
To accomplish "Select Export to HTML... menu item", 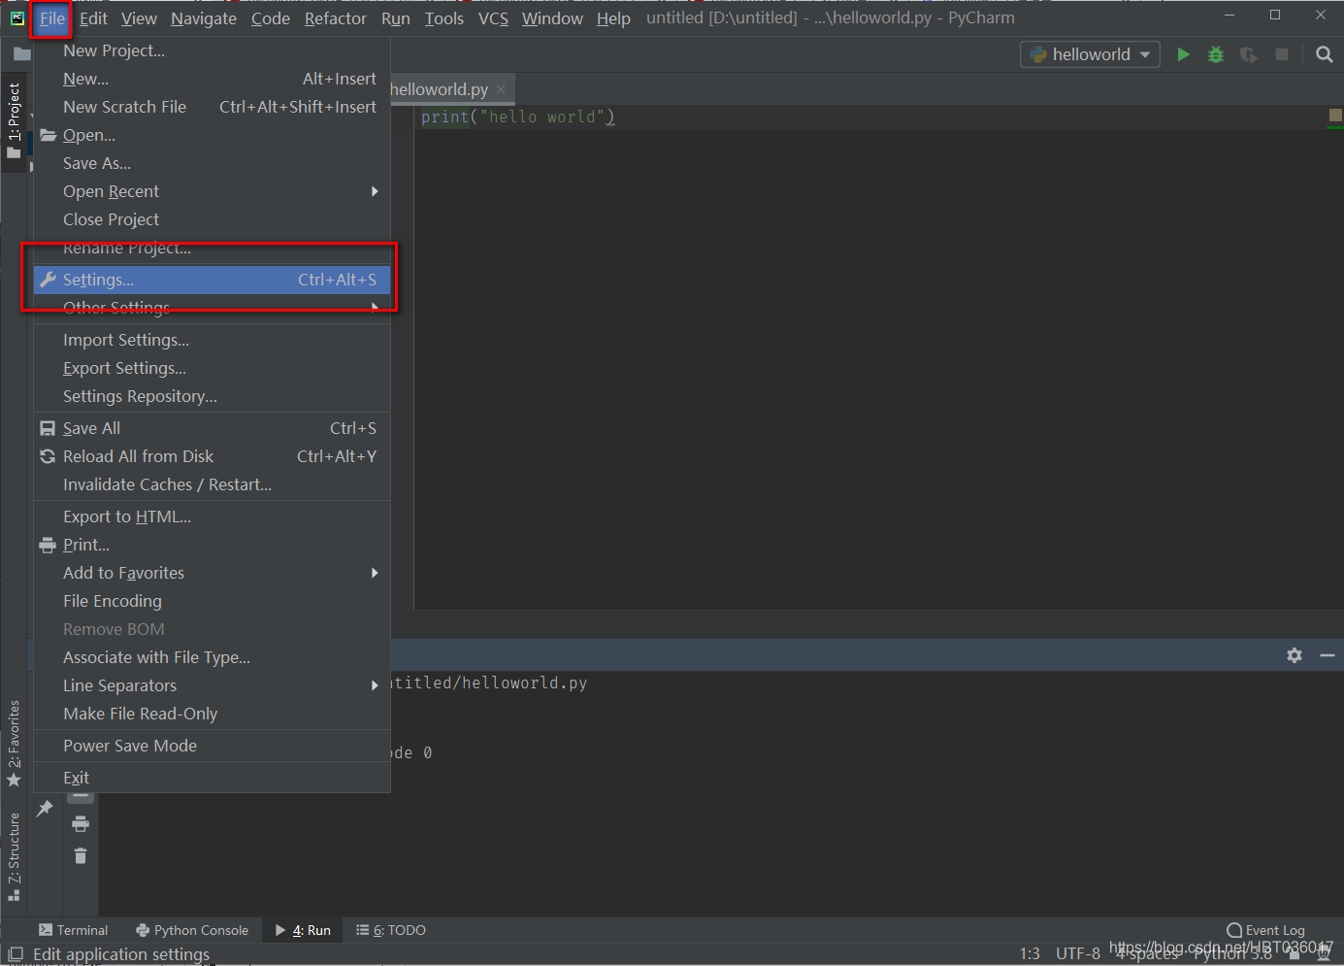I will pos(212,516).
